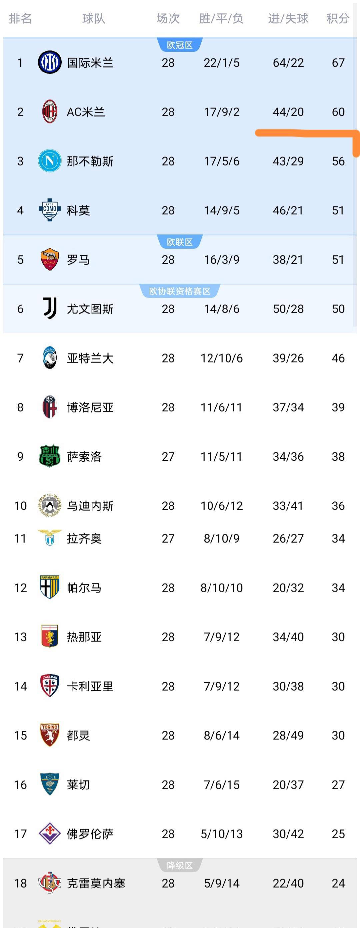Tap the Fiorentina purple badge
The height and width of the screenshot is (928, 360).
[50, 833]
